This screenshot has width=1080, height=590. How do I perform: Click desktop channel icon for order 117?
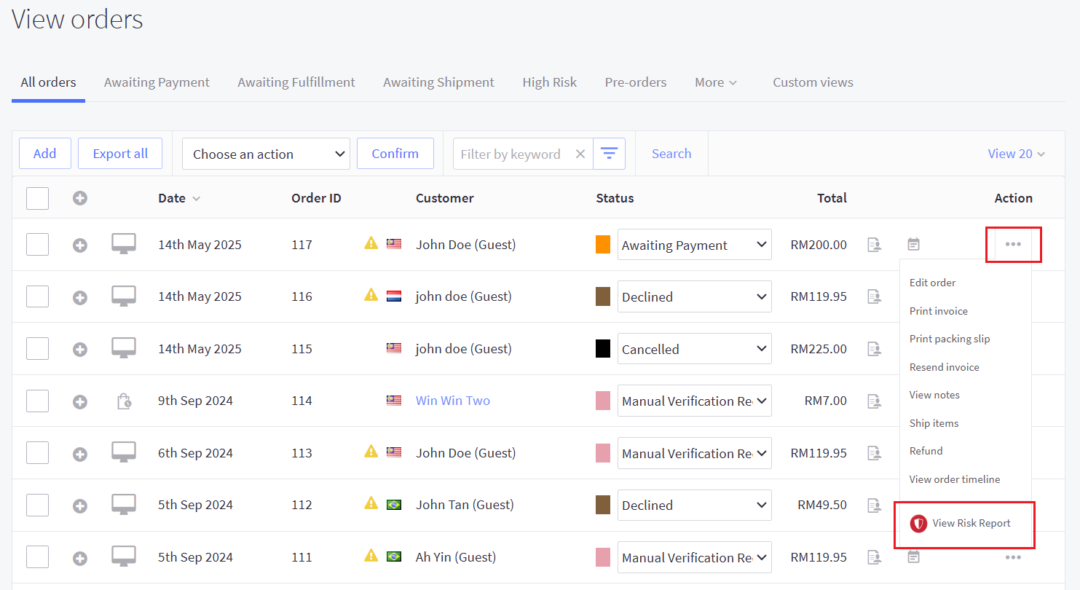124,244
